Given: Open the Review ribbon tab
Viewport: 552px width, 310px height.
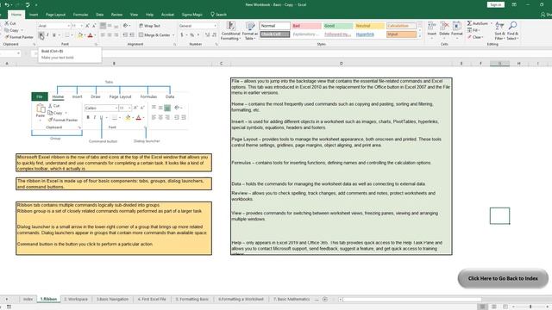Looking at the screenshot, I should [116, 15].
